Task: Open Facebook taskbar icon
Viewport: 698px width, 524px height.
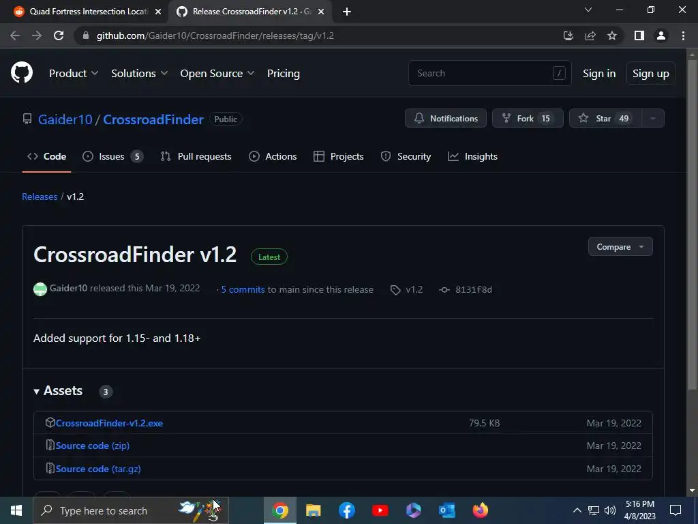Action: coord(347,510)
